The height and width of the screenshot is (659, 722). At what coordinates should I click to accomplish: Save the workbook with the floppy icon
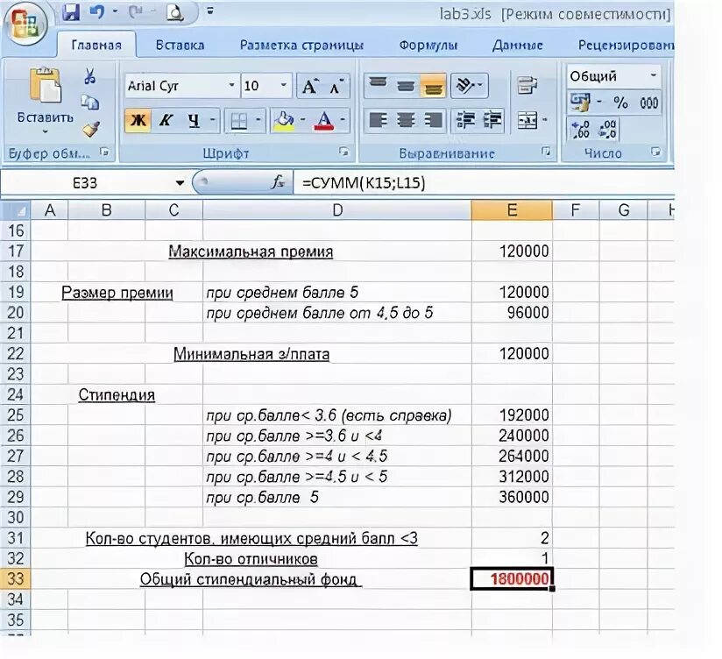pyautogui.click(x=71, y=12)
